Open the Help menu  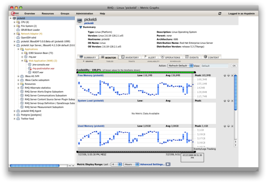tap(102, 13)
